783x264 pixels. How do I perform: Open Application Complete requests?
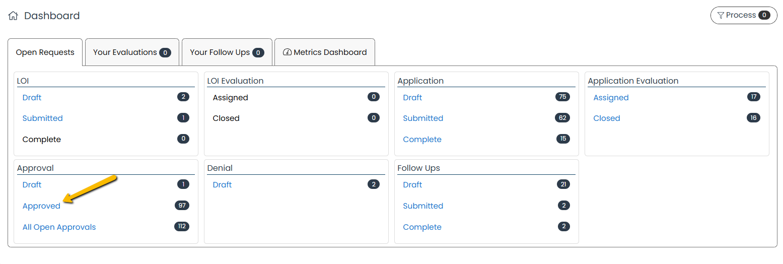422,140
